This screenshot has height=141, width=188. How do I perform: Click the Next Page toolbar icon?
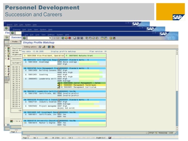94,38
